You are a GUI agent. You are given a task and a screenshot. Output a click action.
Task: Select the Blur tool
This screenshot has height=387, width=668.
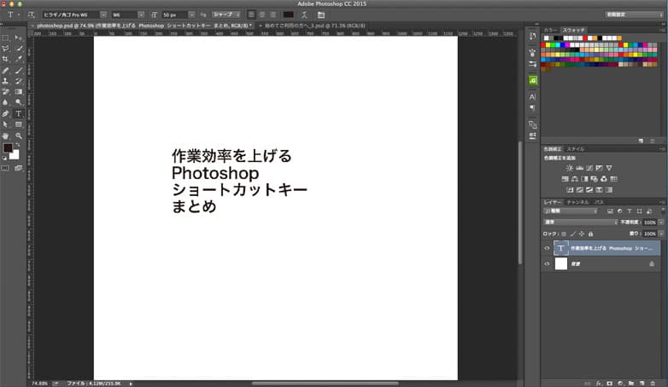(x=5, y=102)
